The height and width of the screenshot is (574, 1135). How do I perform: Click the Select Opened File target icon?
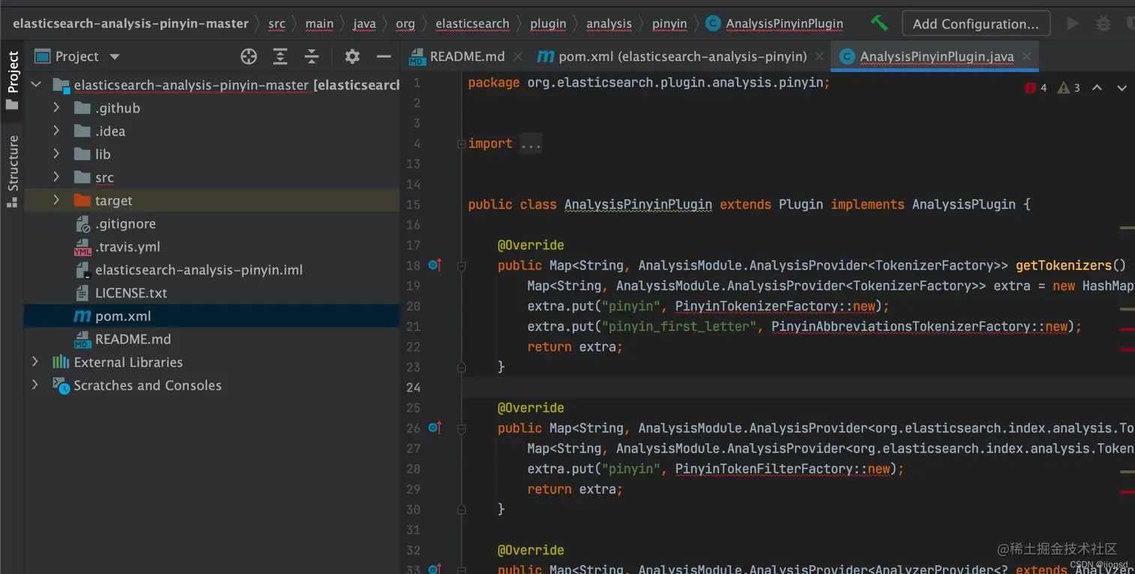click(x=248, y=56)
